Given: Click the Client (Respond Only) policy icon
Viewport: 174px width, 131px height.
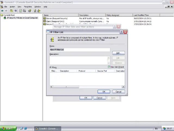Looking at the screenshot, I should coord(45,21).
